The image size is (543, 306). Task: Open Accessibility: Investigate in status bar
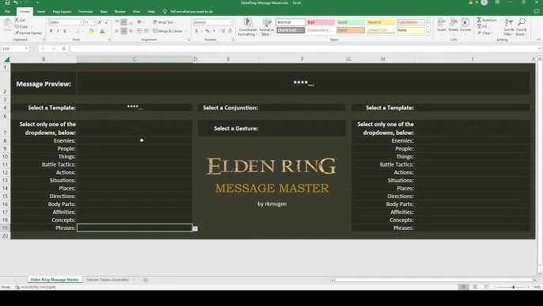36,287
